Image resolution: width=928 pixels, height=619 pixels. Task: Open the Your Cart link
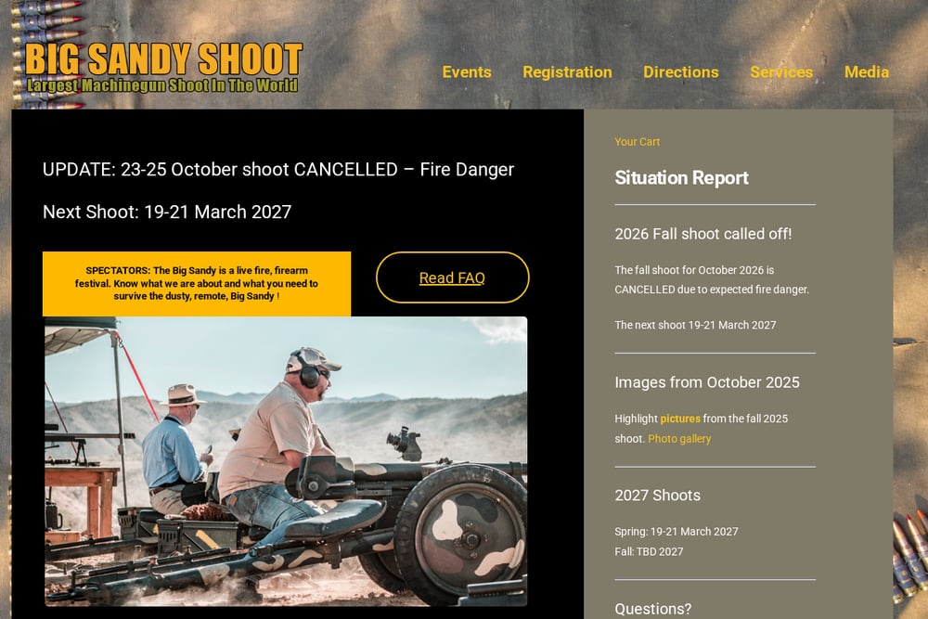(x=637, y=141)
